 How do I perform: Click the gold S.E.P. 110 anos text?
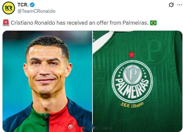[132, 105]
